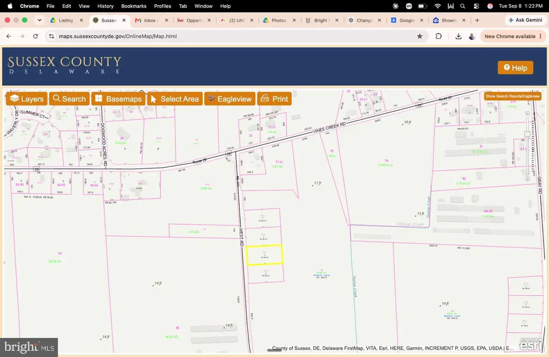Open the Zoom menu bar icon
Screen dimensions: 549x357
(409, 6)
